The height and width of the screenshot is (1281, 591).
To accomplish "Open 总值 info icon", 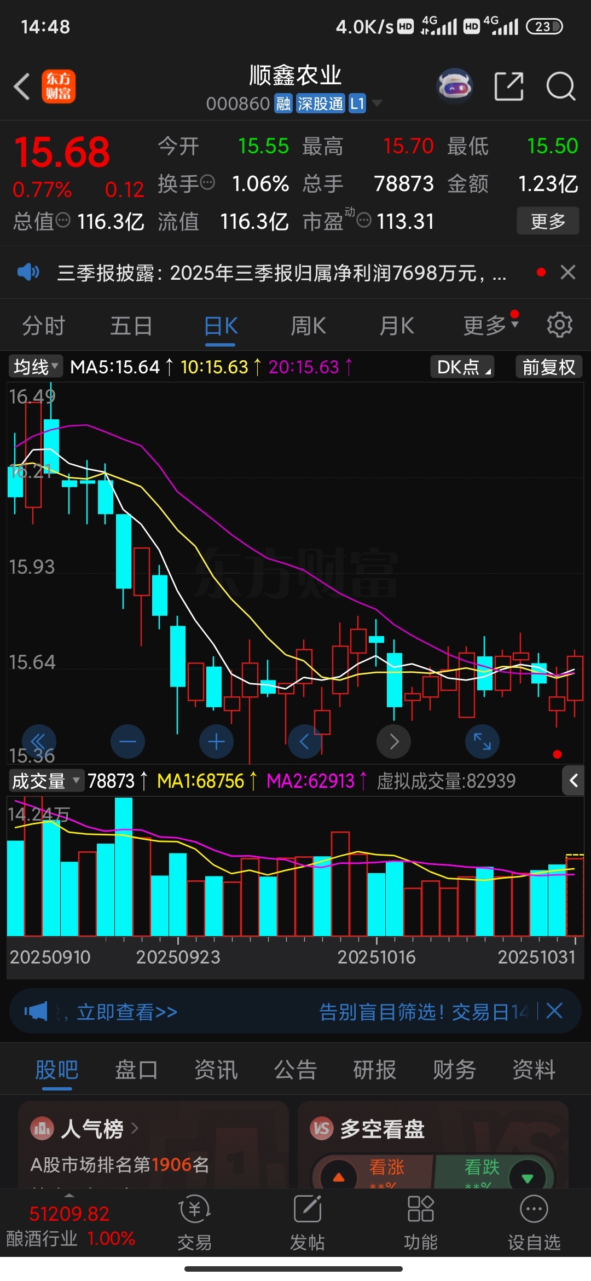I will click(x=63, y=220).
